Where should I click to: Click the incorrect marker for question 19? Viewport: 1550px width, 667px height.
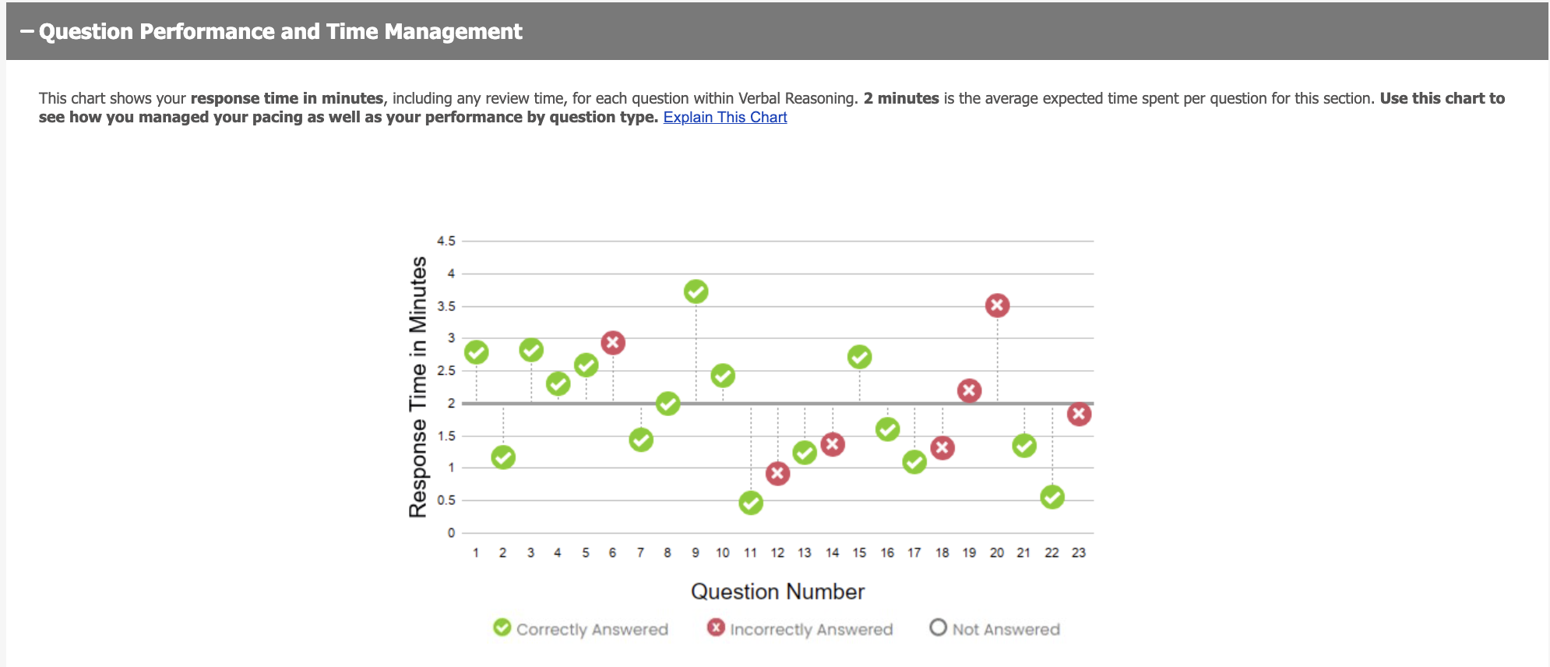[969, 390]
